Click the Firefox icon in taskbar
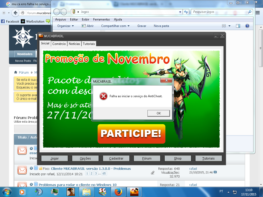This screenshot has width=263, height=197. pyautogui.click(x=118, y=192)
